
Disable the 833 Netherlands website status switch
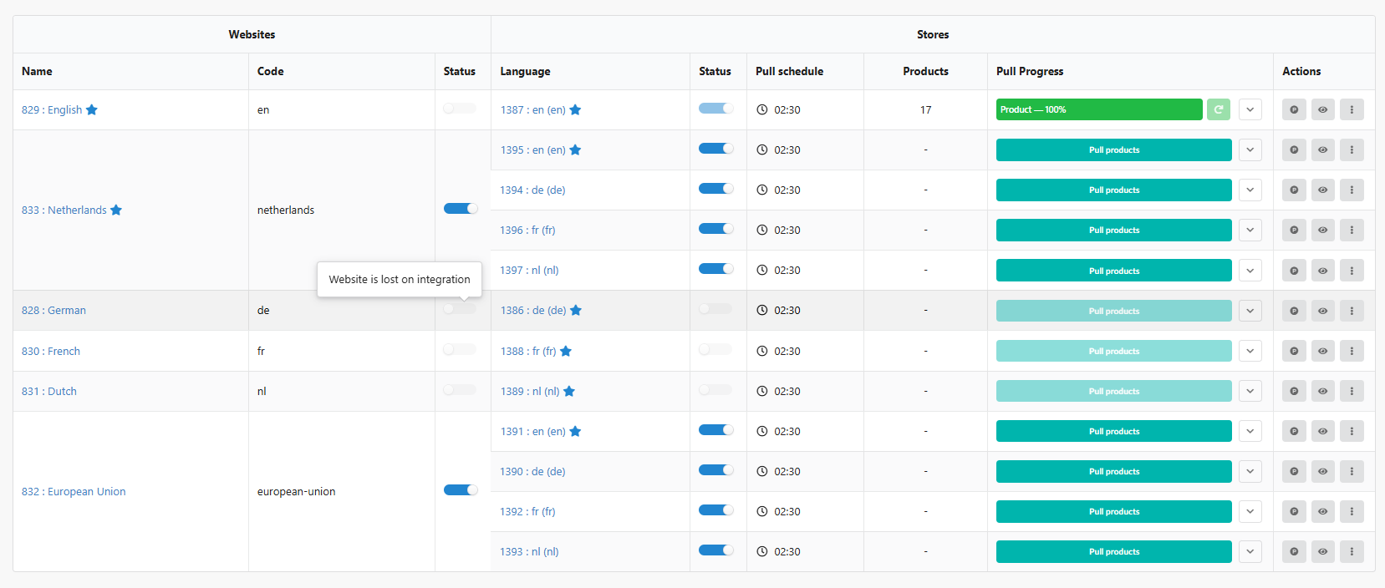click(x=461, y=209)
